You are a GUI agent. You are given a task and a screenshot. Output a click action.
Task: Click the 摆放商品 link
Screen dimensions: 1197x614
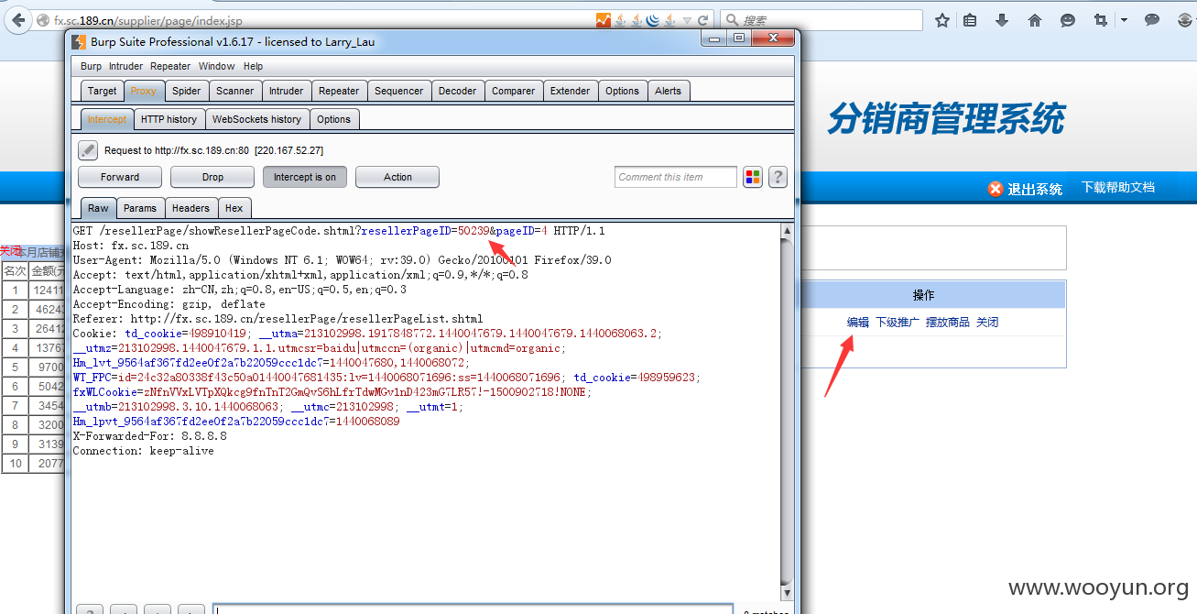coord(948,323)
